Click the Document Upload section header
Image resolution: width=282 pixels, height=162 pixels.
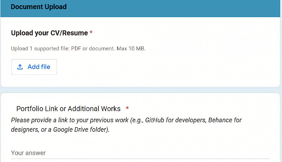point(39,7)
